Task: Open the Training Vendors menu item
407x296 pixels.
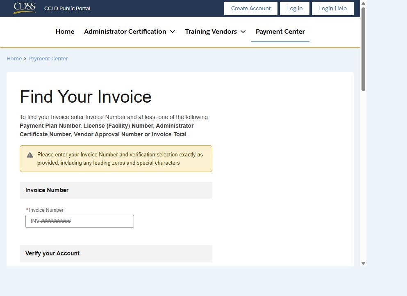Action: pos(211,32)
